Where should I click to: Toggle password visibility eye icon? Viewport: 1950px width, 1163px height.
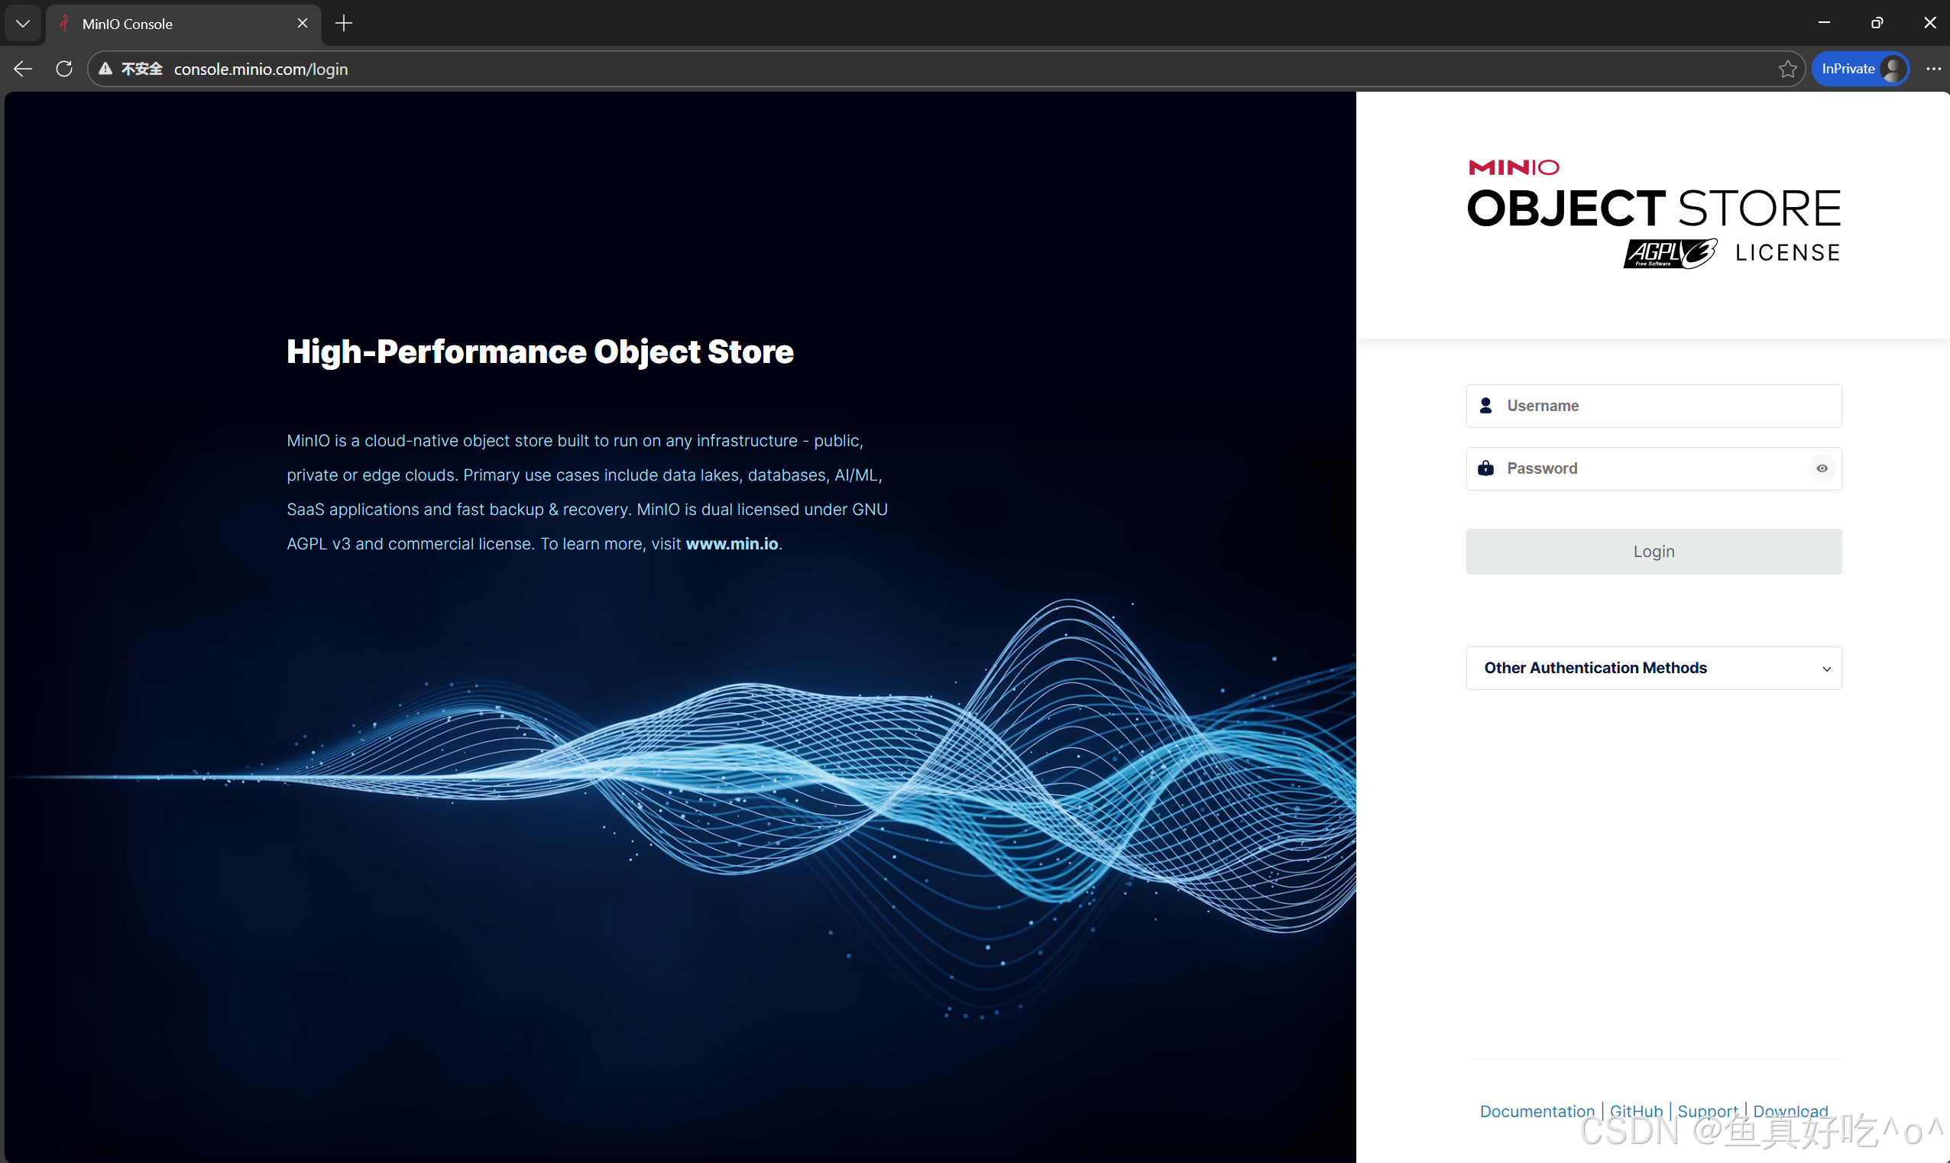(1822, 468)
